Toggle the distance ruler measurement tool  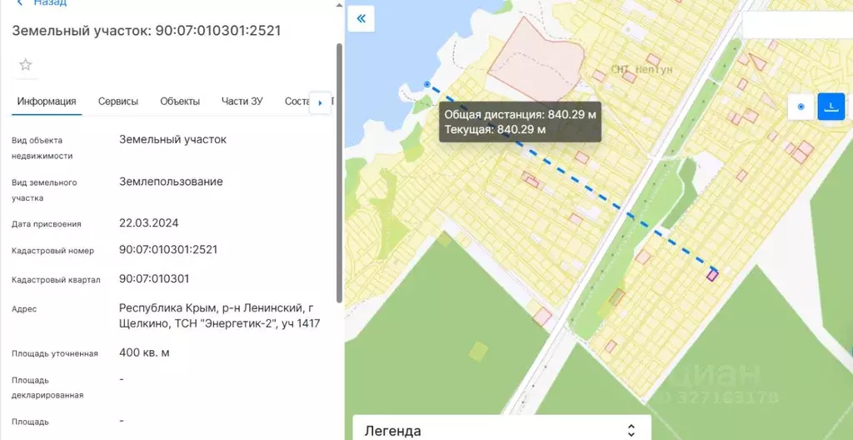pos(831,107)
